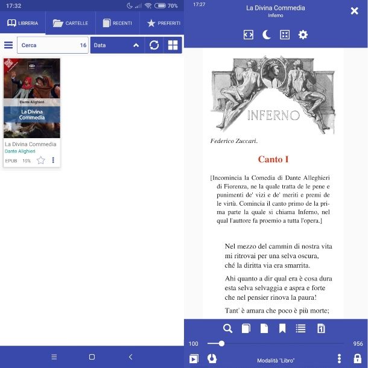Enter fullscreen mode in the reader
Screen dimensions: 368x368
tap(285, 35)
